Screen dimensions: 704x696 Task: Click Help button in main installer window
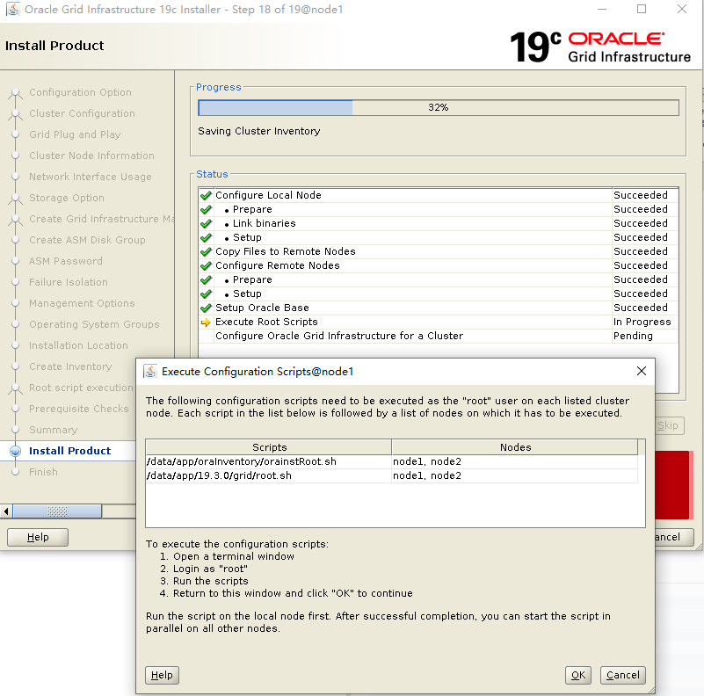(x=38, y=537)
